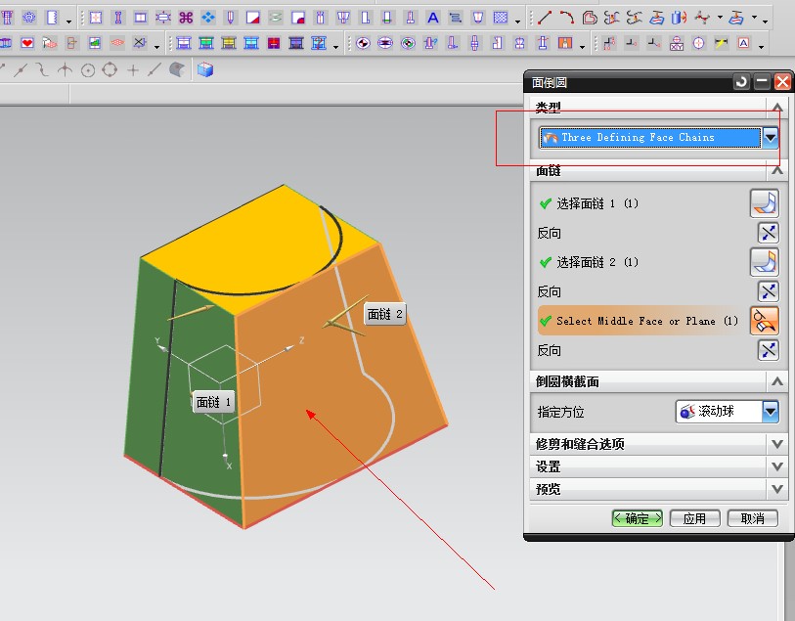Screen dimensions: 795x621
Task: Click the blue cube view icon
Action: [204, 69]
